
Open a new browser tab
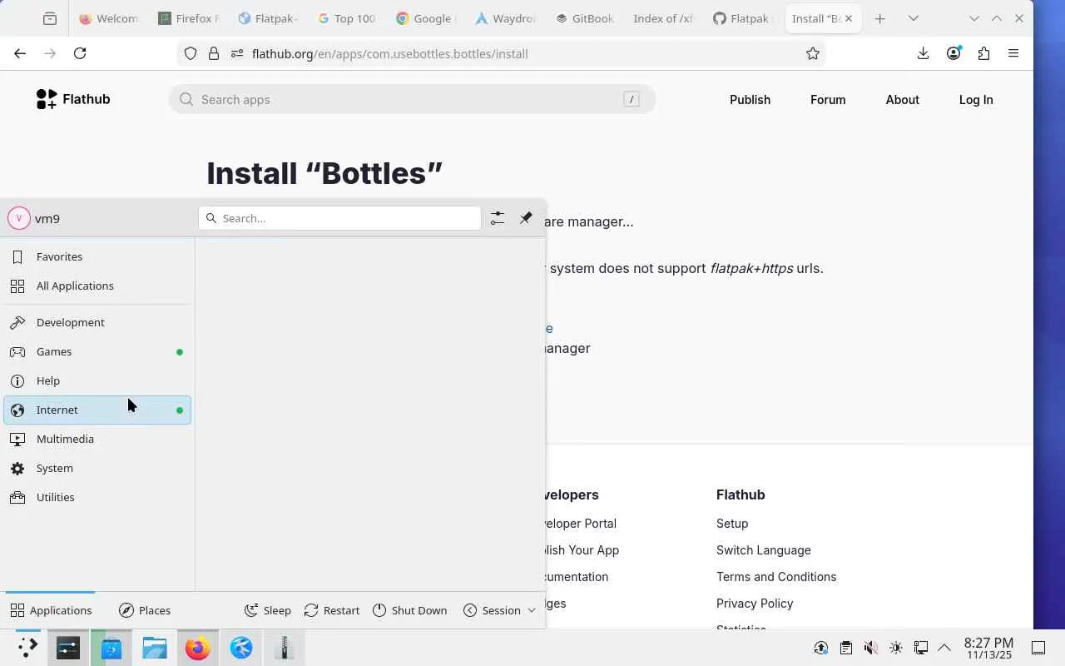[879, 18]
